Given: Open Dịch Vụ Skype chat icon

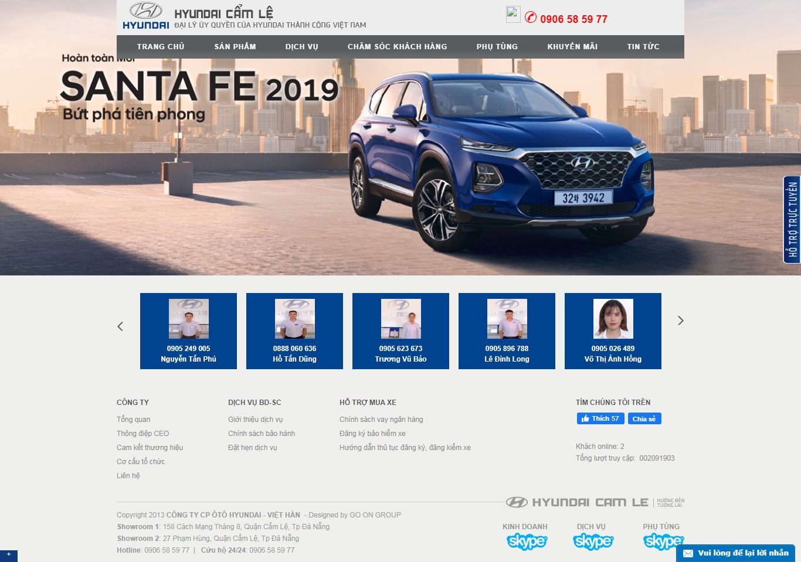Looking at the screenshot, I should pos(593,541).
